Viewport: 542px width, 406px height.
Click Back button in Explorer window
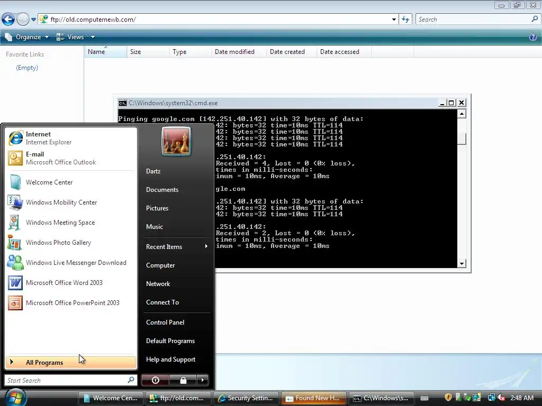8,20
